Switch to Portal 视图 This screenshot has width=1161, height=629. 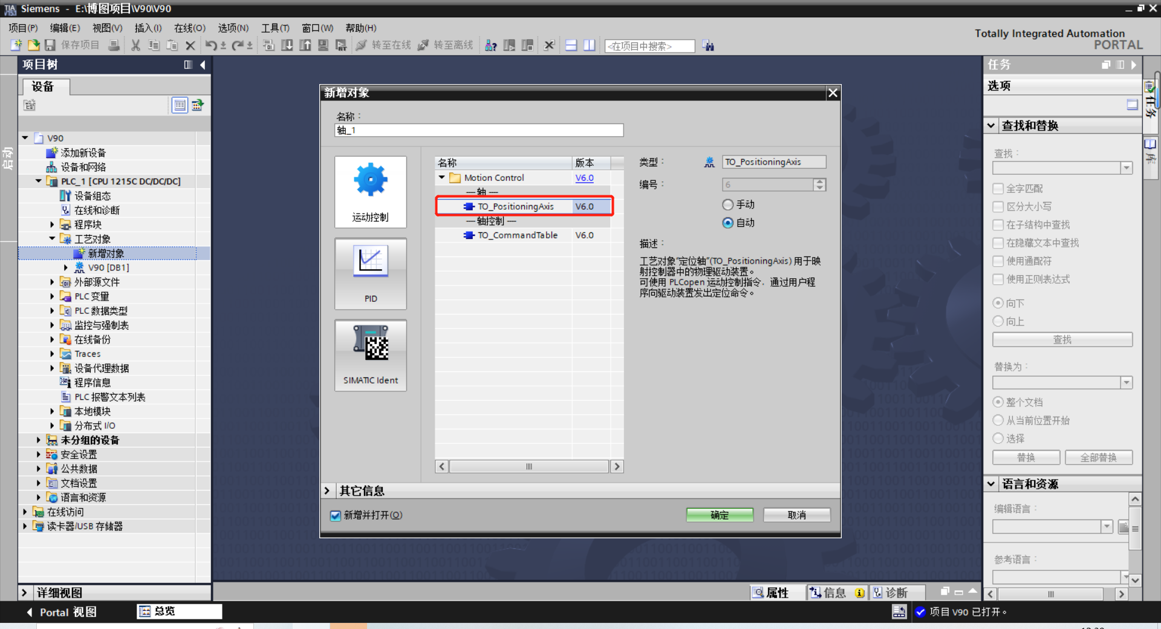62,612
